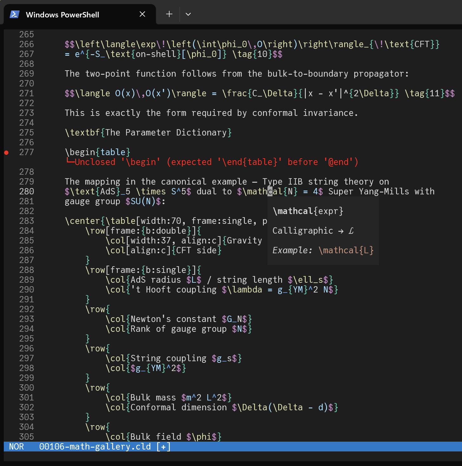Click the \left\langle\exp formula on line 266
462x466 pixels.
252,44
